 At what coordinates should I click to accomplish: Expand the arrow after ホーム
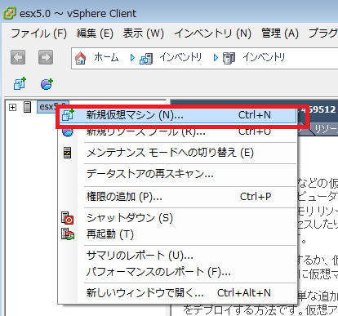(x=132, y=58)
